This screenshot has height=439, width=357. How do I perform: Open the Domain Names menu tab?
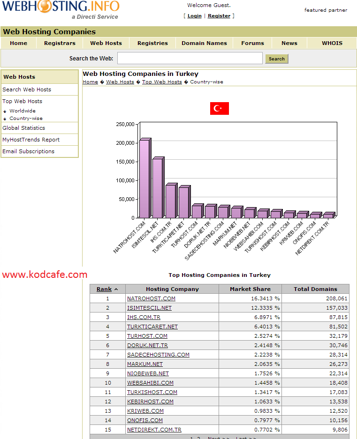tap(204, 43)
